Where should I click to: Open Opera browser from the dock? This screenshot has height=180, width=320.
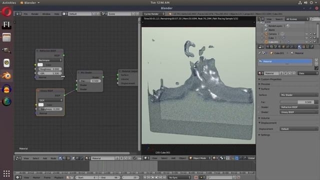6,11
